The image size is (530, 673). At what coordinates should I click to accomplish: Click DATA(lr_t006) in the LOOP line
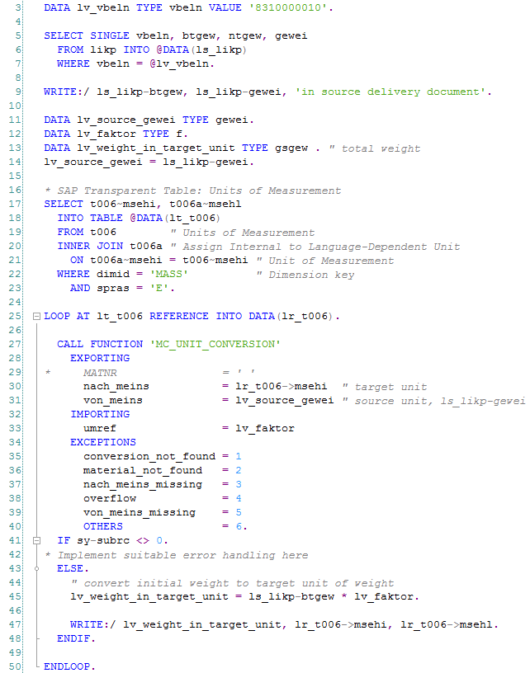tap(291, 317)
